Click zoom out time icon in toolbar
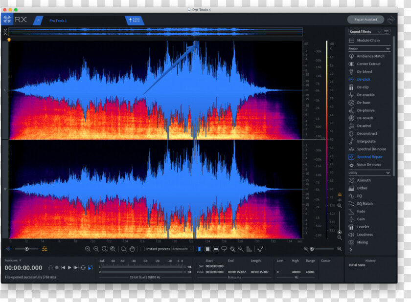Screen dimensions: 411x302 pyautogui.click(x=96, y=249)
